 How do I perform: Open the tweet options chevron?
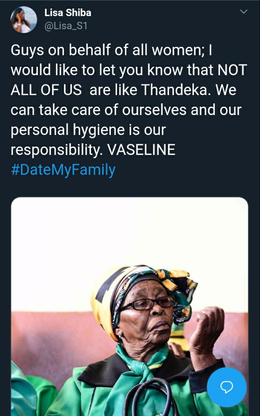point(243,12)
